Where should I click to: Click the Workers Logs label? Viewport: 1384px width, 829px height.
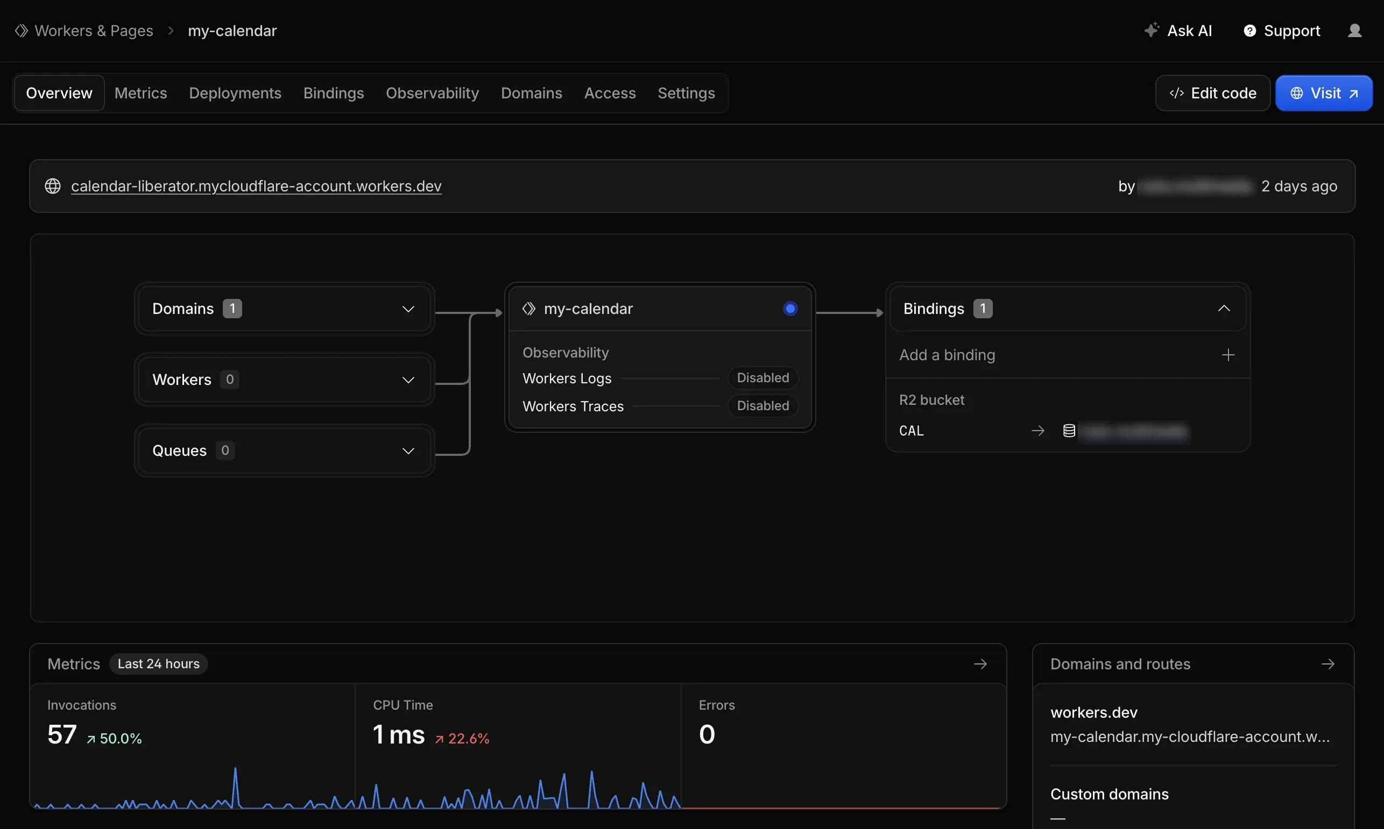tap(567, 378)
